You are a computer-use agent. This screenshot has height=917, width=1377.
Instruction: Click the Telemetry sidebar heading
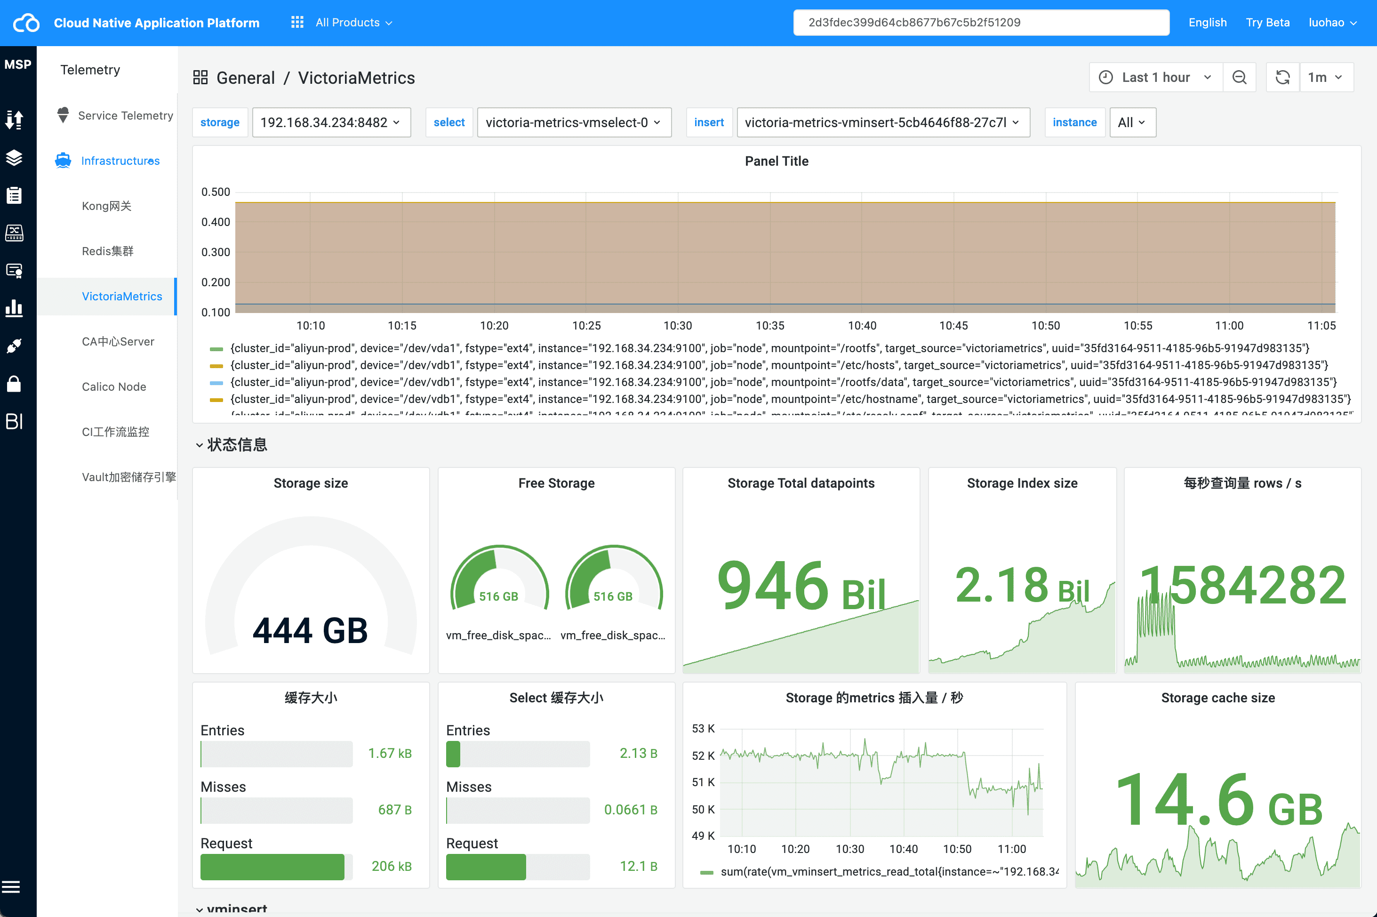click(90, 70)
